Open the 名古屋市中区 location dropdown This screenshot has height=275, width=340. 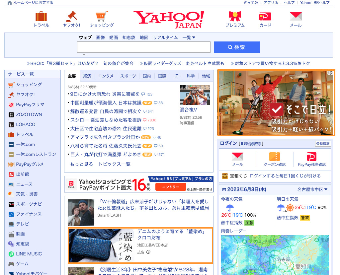312,189
